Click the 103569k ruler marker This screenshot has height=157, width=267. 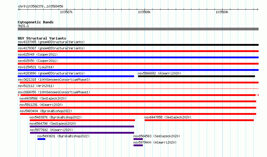tap(222, 12)
